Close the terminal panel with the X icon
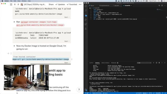Viewport: 167px width, 94px height. (165, 63)
